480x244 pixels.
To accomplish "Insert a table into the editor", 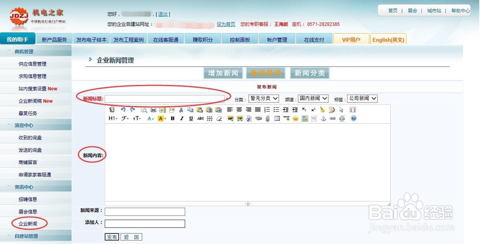I will [277, 118].
